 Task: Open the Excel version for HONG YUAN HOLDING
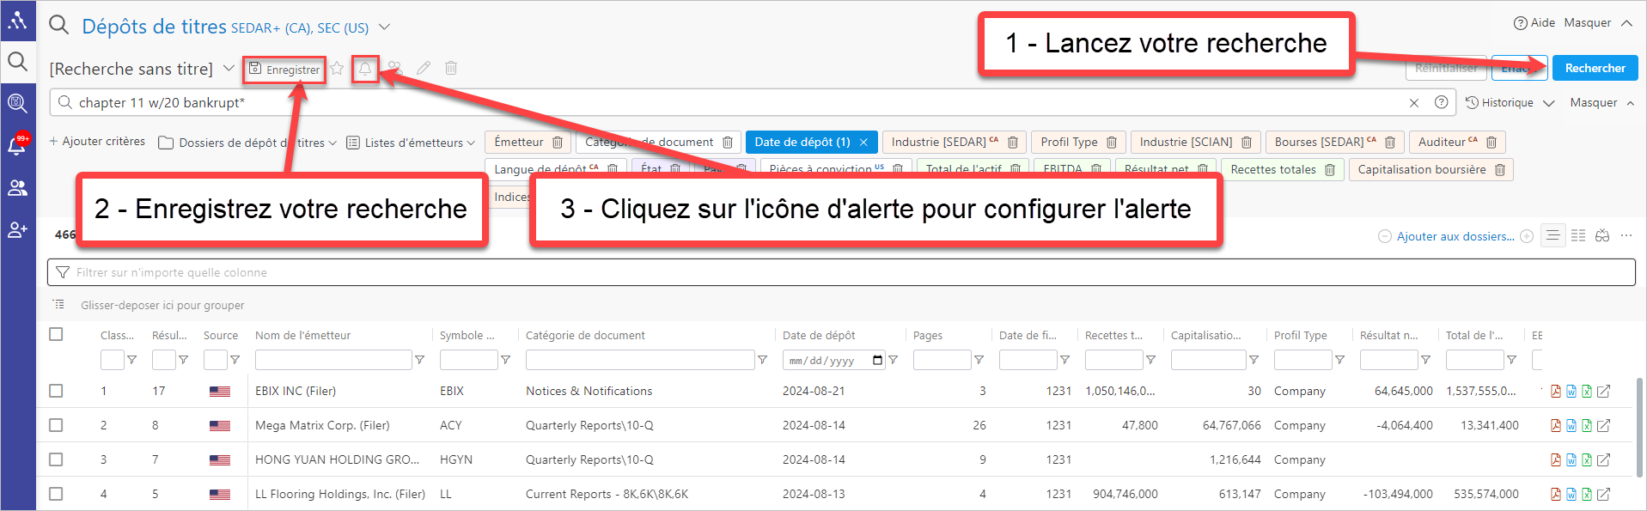tap(1587, 460)
